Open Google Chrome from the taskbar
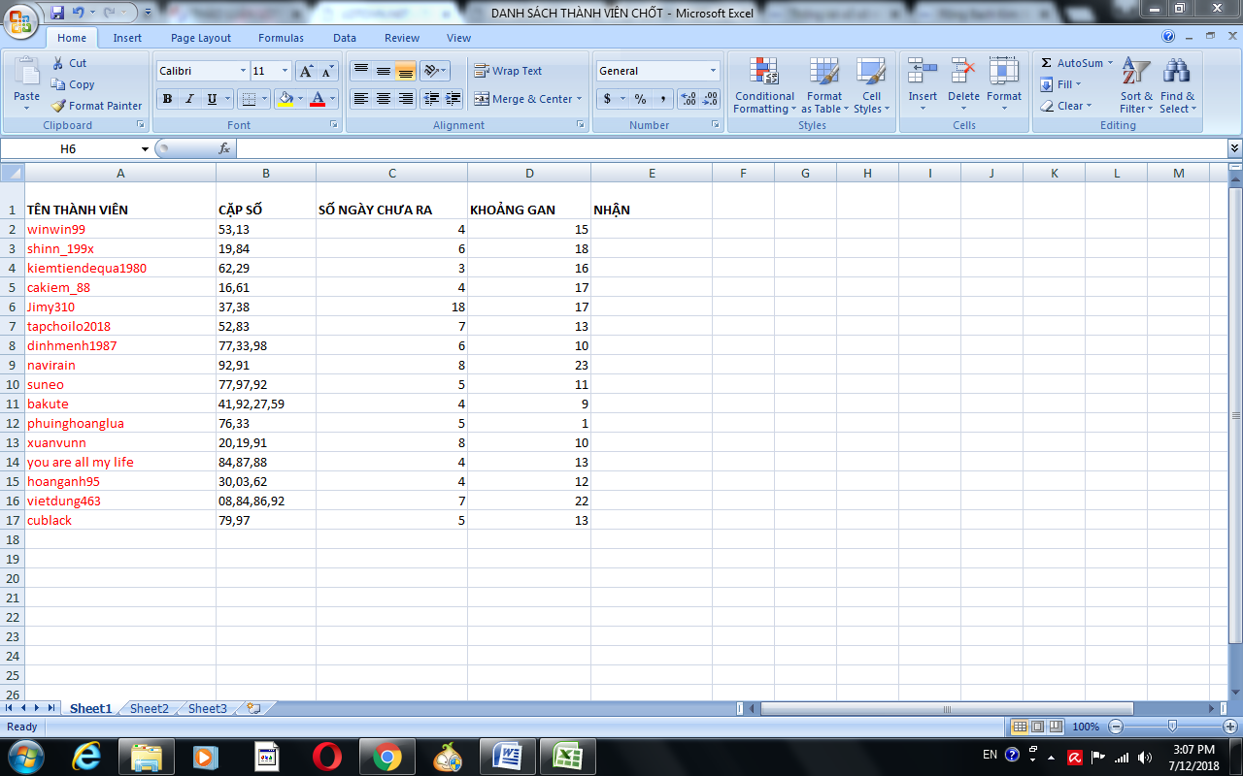The image size is (1243, 776). pyautogui.click(x=386, y=757)
